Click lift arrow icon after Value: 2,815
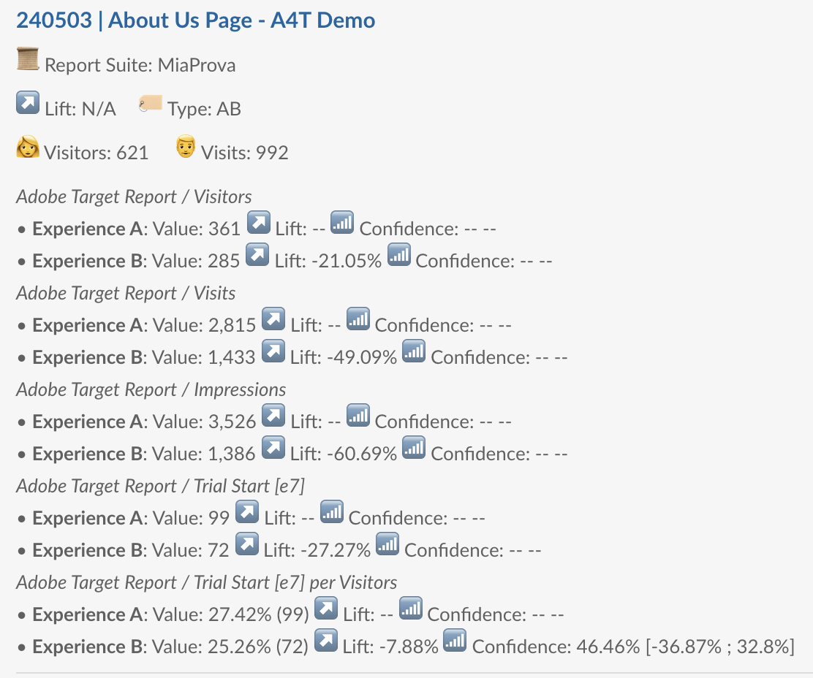813x678 pixels. (x=273, y=319)
